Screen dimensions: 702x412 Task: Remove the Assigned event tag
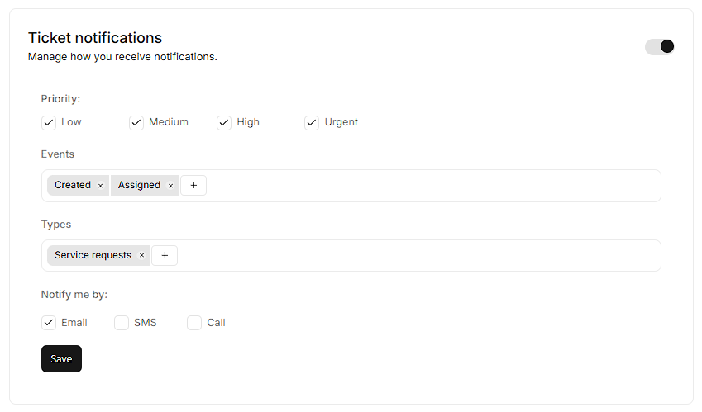tap(170, 186)
